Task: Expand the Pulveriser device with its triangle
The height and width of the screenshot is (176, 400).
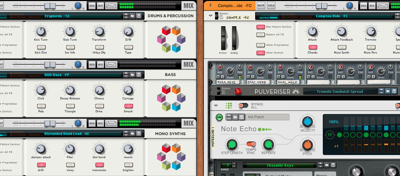Action: (x=211, y=91)
